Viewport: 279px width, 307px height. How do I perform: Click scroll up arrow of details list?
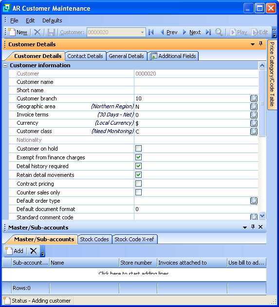262,65
